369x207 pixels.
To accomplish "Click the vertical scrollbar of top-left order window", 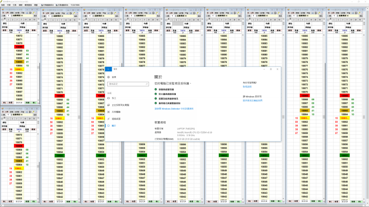I will [x=38, y=68].
